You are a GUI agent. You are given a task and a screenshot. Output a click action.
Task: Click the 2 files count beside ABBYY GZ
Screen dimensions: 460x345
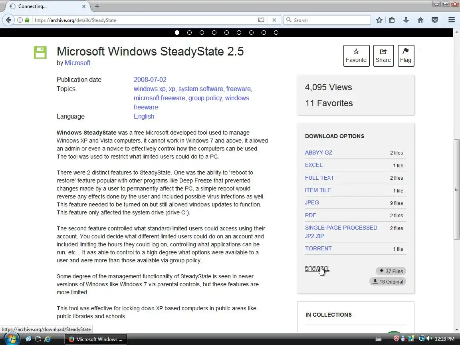tap(397, 153)
